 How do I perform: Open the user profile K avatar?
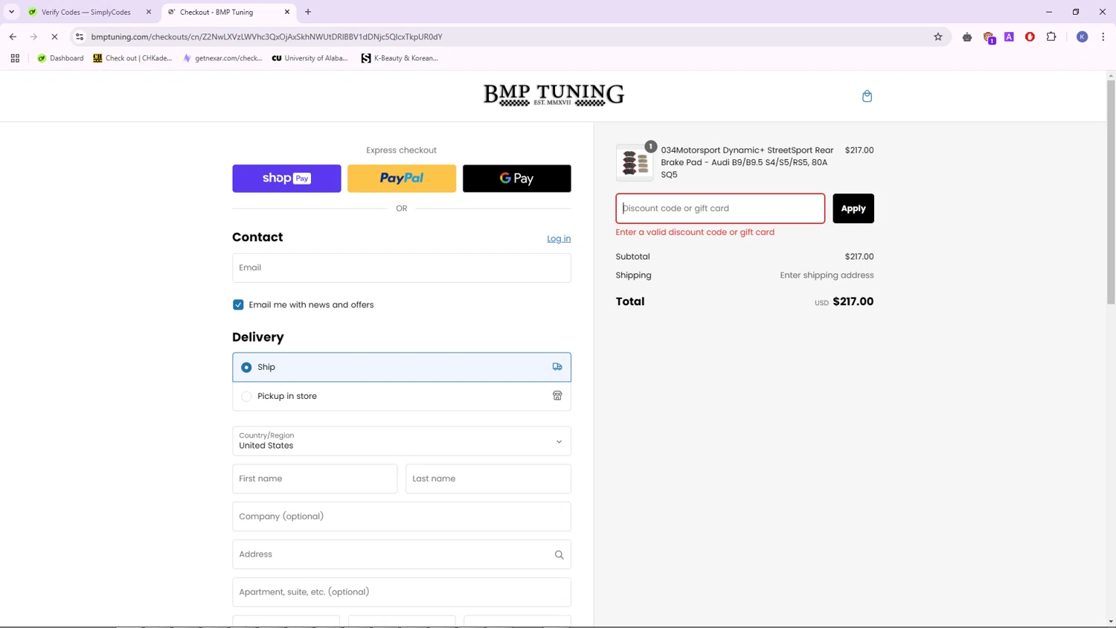click(1082, 36)
